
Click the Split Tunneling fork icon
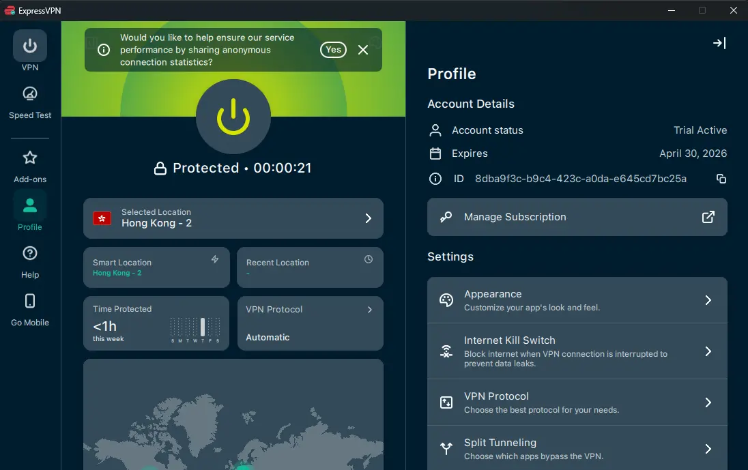(x=446, y=449)
